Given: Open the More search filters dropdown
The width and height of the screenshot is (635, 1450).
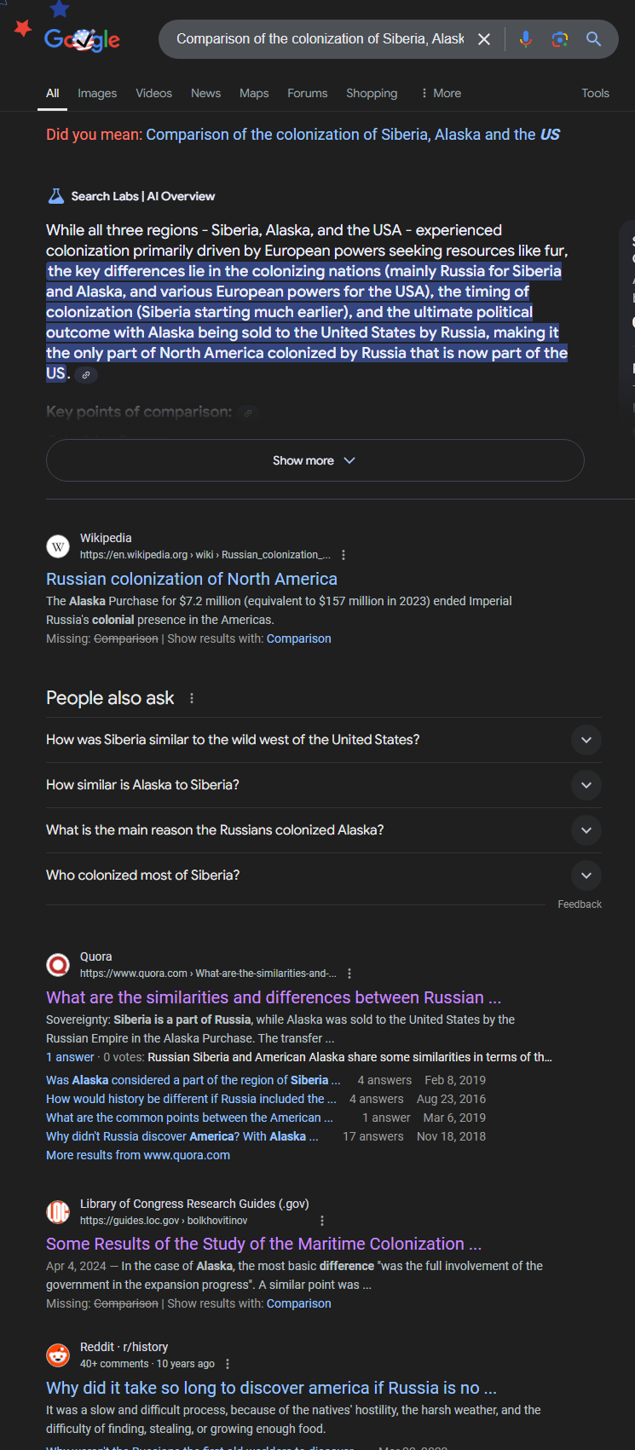Looking at the screenshot, I should (x=441, y=93).
